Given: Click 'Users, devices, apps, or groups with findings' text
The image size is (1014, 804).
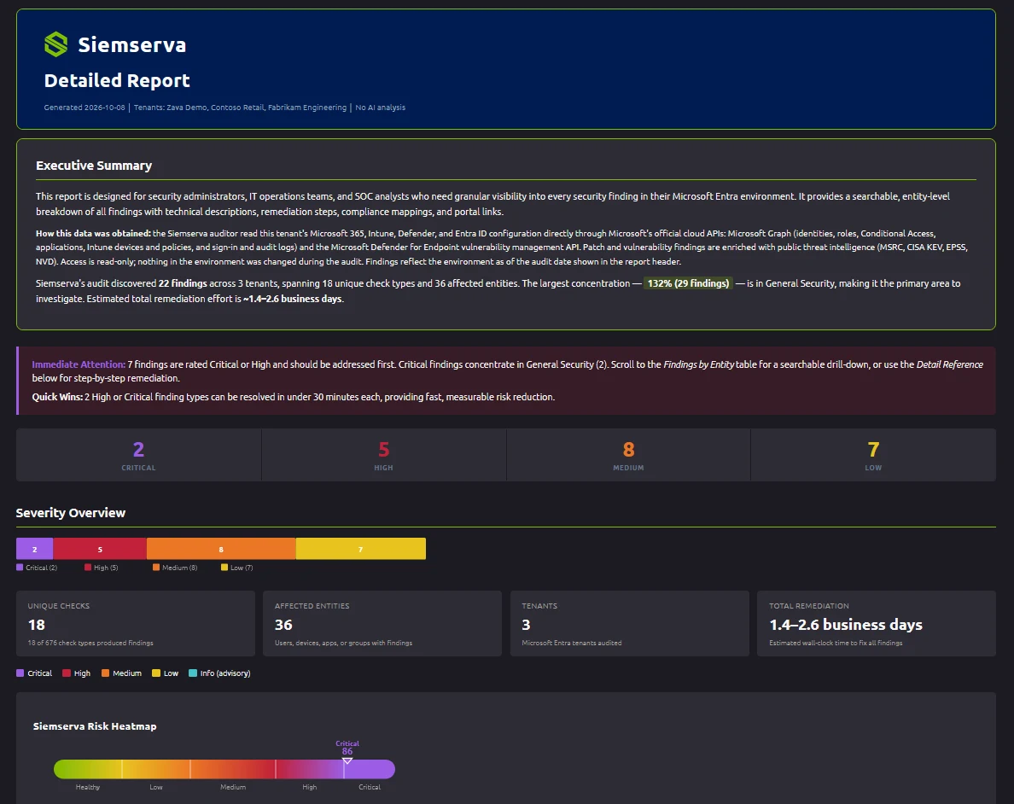Looking at the screenshot, I should [x=343, y=643].
